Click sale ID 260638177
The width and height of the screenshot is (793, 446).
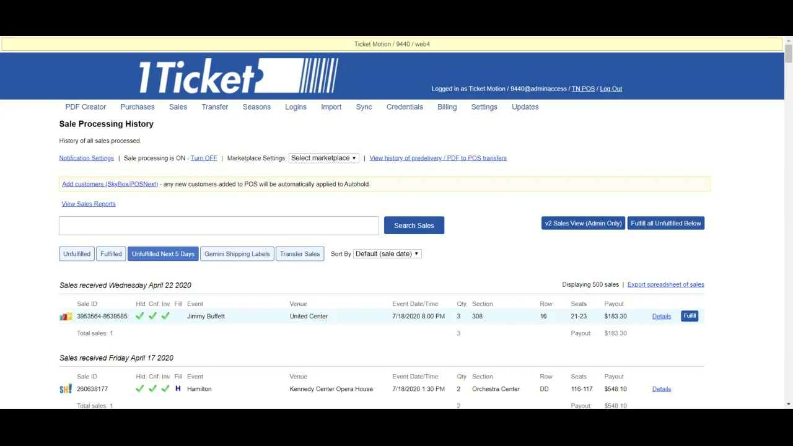[x=92, y=389]
